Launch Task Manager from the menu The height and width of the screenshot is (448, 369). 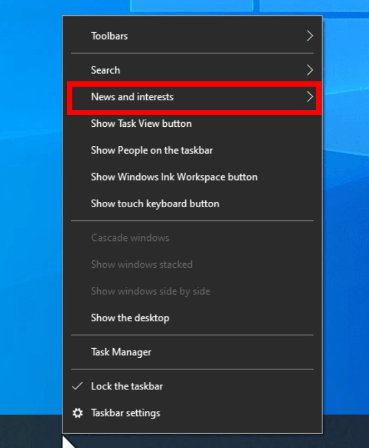click(192, 352)
